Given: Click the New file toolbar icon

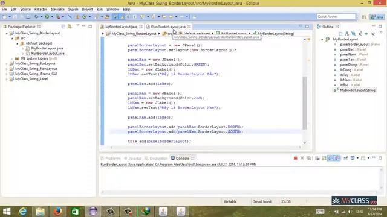Looking at the screenshot, I should [4, 17].
